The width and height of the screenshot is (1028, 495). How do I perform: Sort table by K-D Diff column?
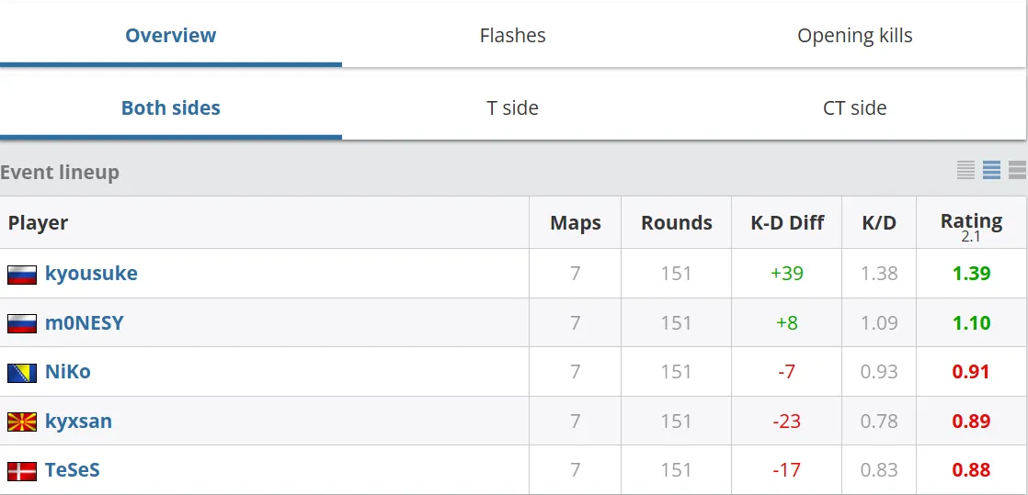pos(787,222)
